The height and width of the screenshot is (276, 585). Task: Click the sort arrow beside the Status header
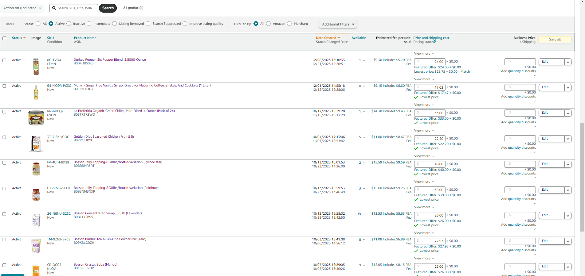(x=24, y=38)
